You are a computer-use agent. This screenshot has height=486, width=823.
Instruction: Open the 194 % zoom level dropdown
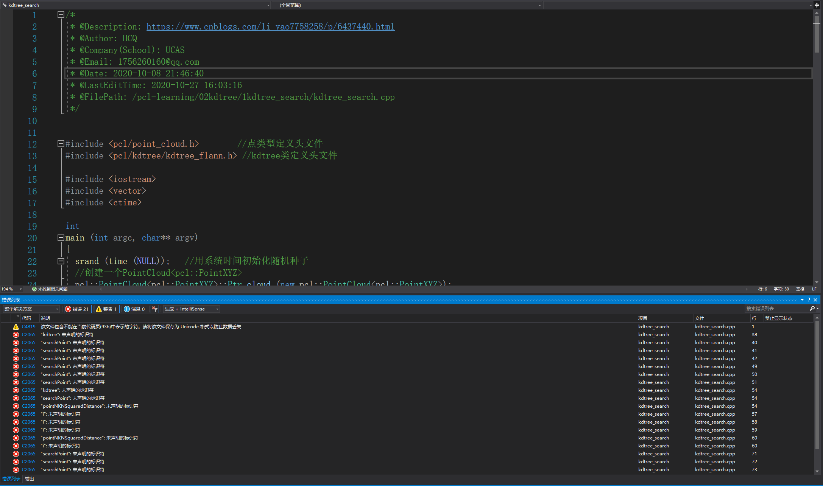[12, 289]
